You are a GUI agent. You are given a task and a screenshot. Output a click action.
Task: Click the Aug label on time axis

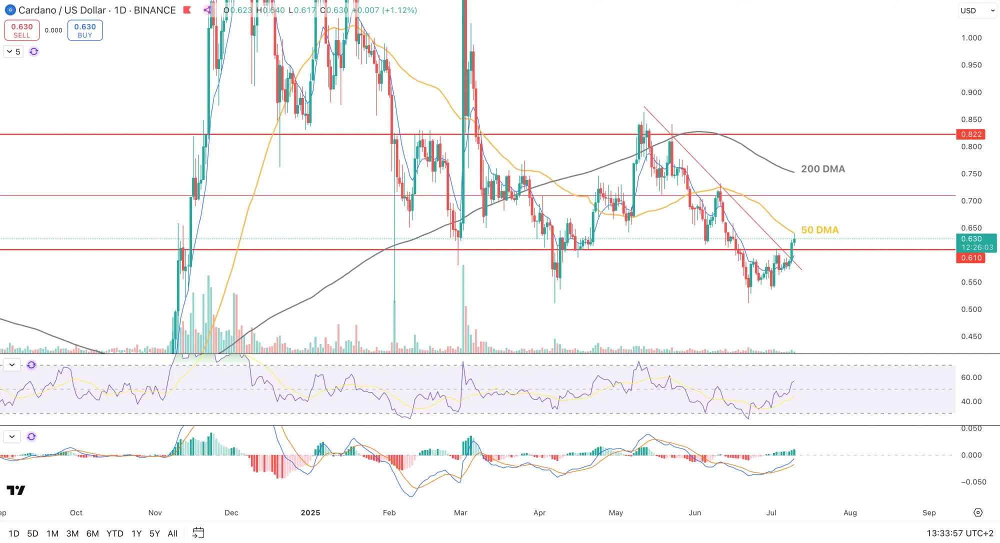tap(850, 512)
